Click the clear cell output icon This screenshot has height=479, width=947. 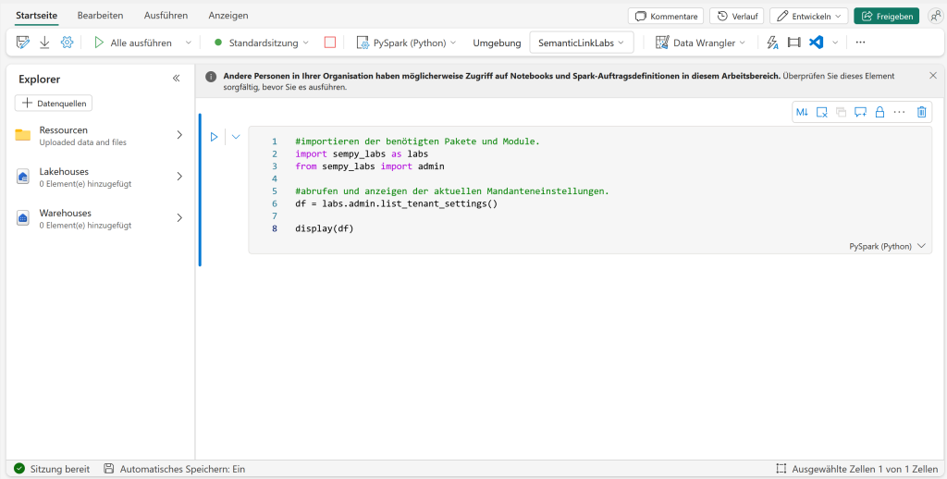[x=821, y=112]
